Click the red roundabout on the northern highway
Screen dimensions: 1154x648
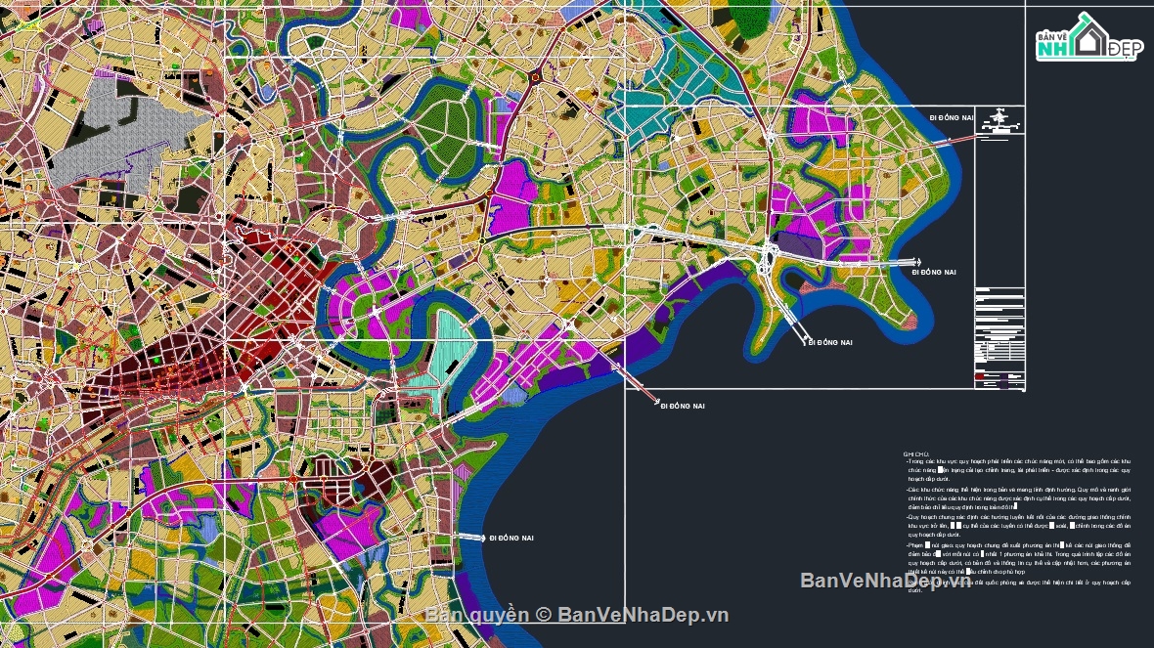click(535, 77)
